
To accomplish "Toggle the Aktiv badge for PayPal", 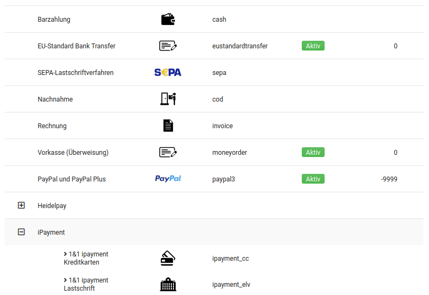I will click(x=313, y=179).
